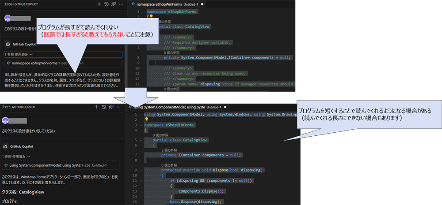Collapse '1 参照 使用済み' in lower chat
The height and width of the screenshot is (205, 442).
(x=16, y=157)
